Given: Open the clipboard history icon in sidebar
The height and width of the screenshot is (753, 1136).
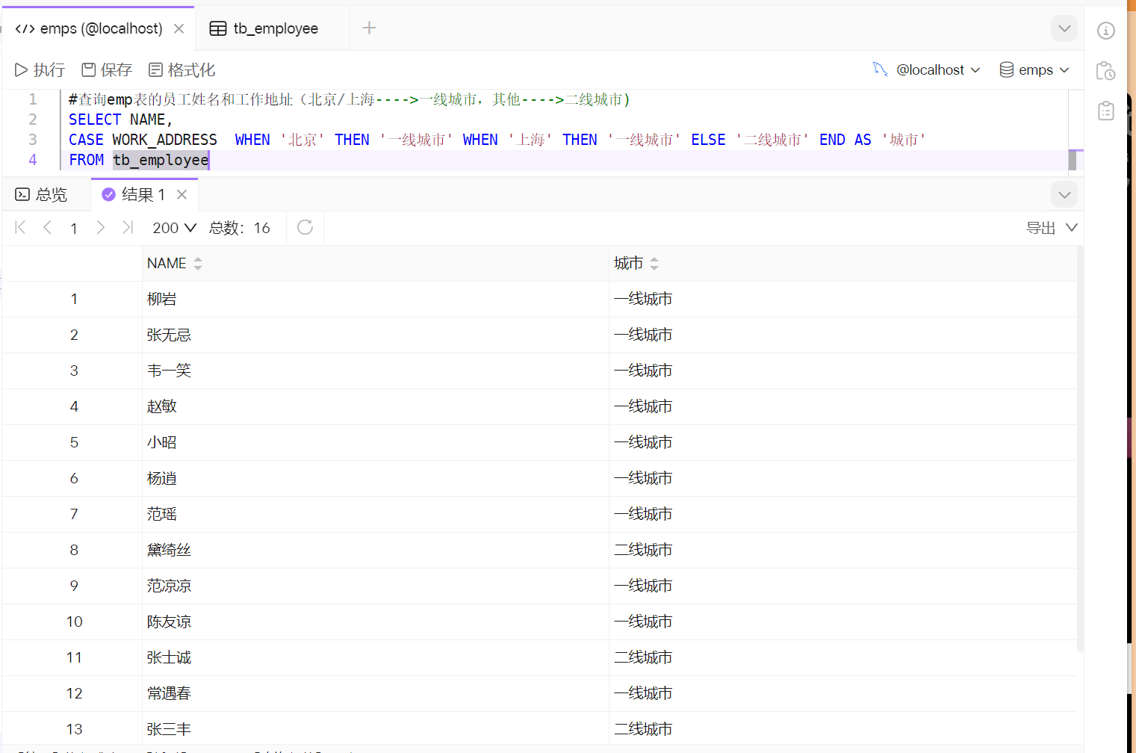Looking at the screenshot, I should tap(1106, 71).
